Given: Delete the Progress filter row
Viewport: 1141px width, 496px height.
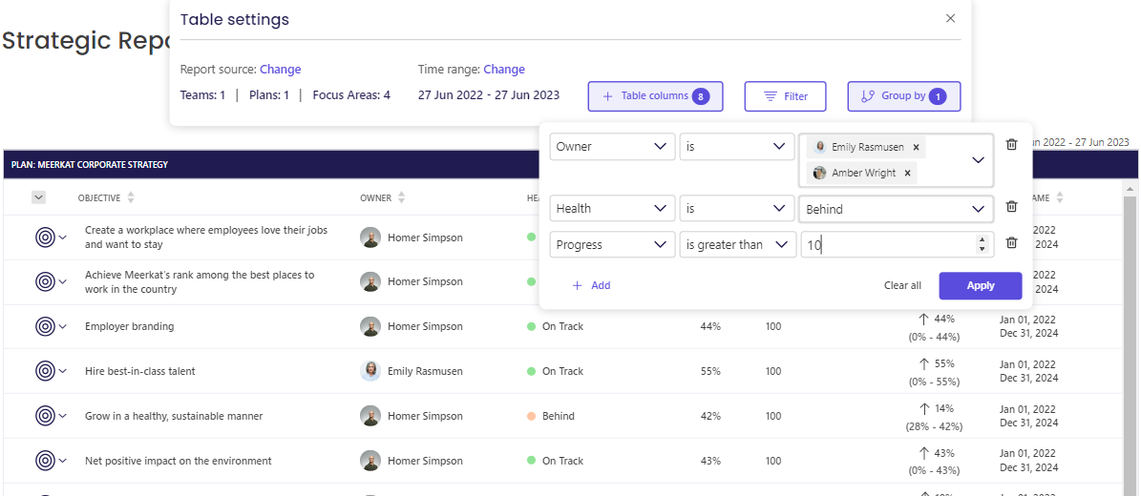Looking at the screenshot, I should point(1012,243).
